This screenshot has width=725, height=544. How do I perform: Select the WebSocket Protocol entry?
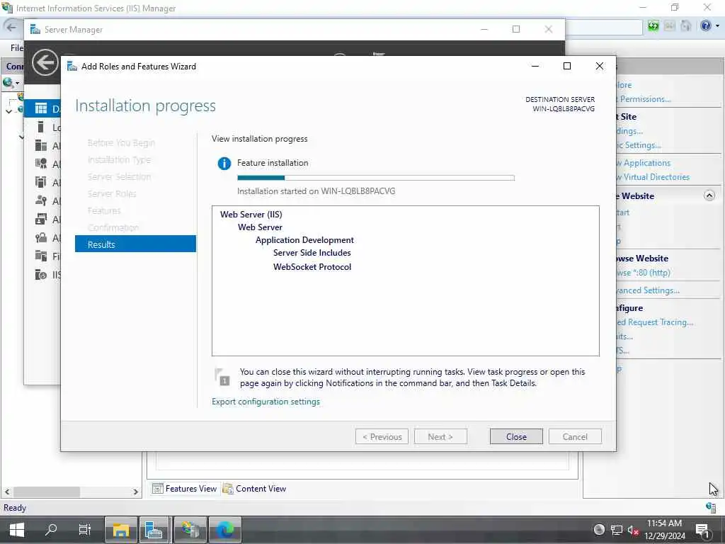pos(312,267)
